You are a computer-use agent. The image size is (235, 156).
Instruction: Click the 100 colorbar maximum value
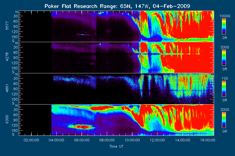point(225,78)
